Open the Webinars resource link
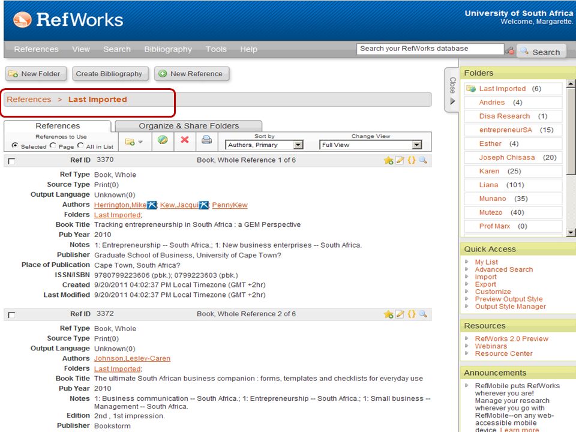 pos(491,346)
